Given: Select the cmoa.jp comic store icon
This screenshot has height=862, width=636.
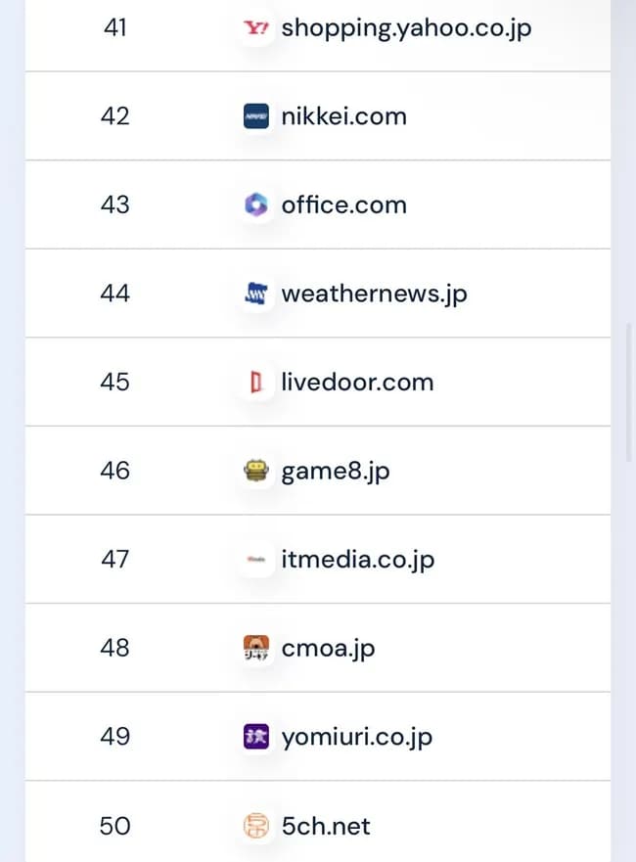Looking at the screenshot, I should pos(256,648).
